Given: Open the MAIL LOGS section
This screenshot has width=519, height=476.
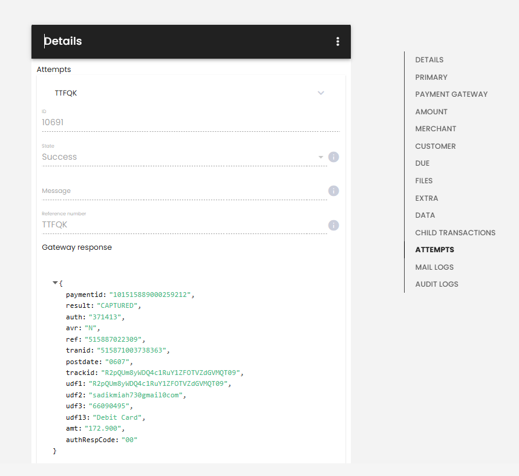Looking at the screenshot, I should pos(434,267).
